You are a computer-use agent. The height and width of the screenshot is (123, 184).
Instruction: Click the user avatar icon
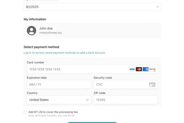pos(31,30)
